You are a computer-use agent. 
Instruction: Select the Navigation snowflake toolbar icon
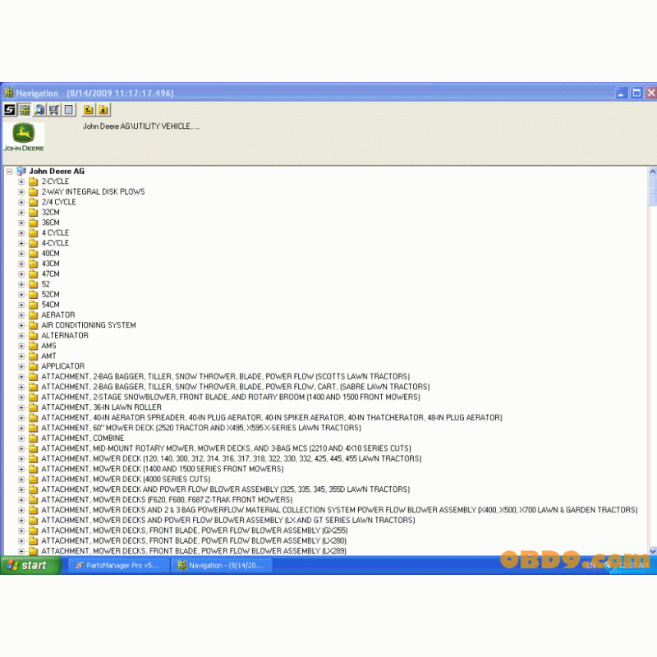coord(25,110)
